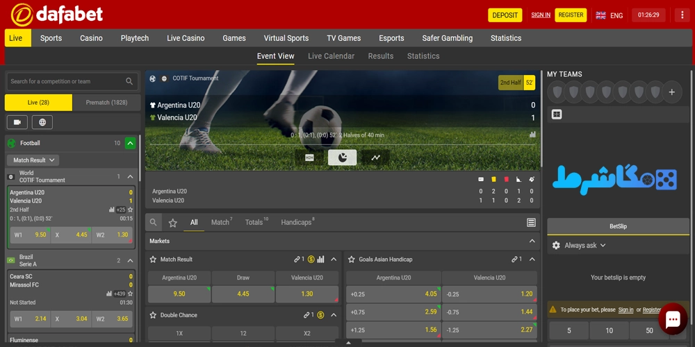Click Sign in link in betslip notice
The height and width of the screenshot is (347, 695).
point(625,310)
